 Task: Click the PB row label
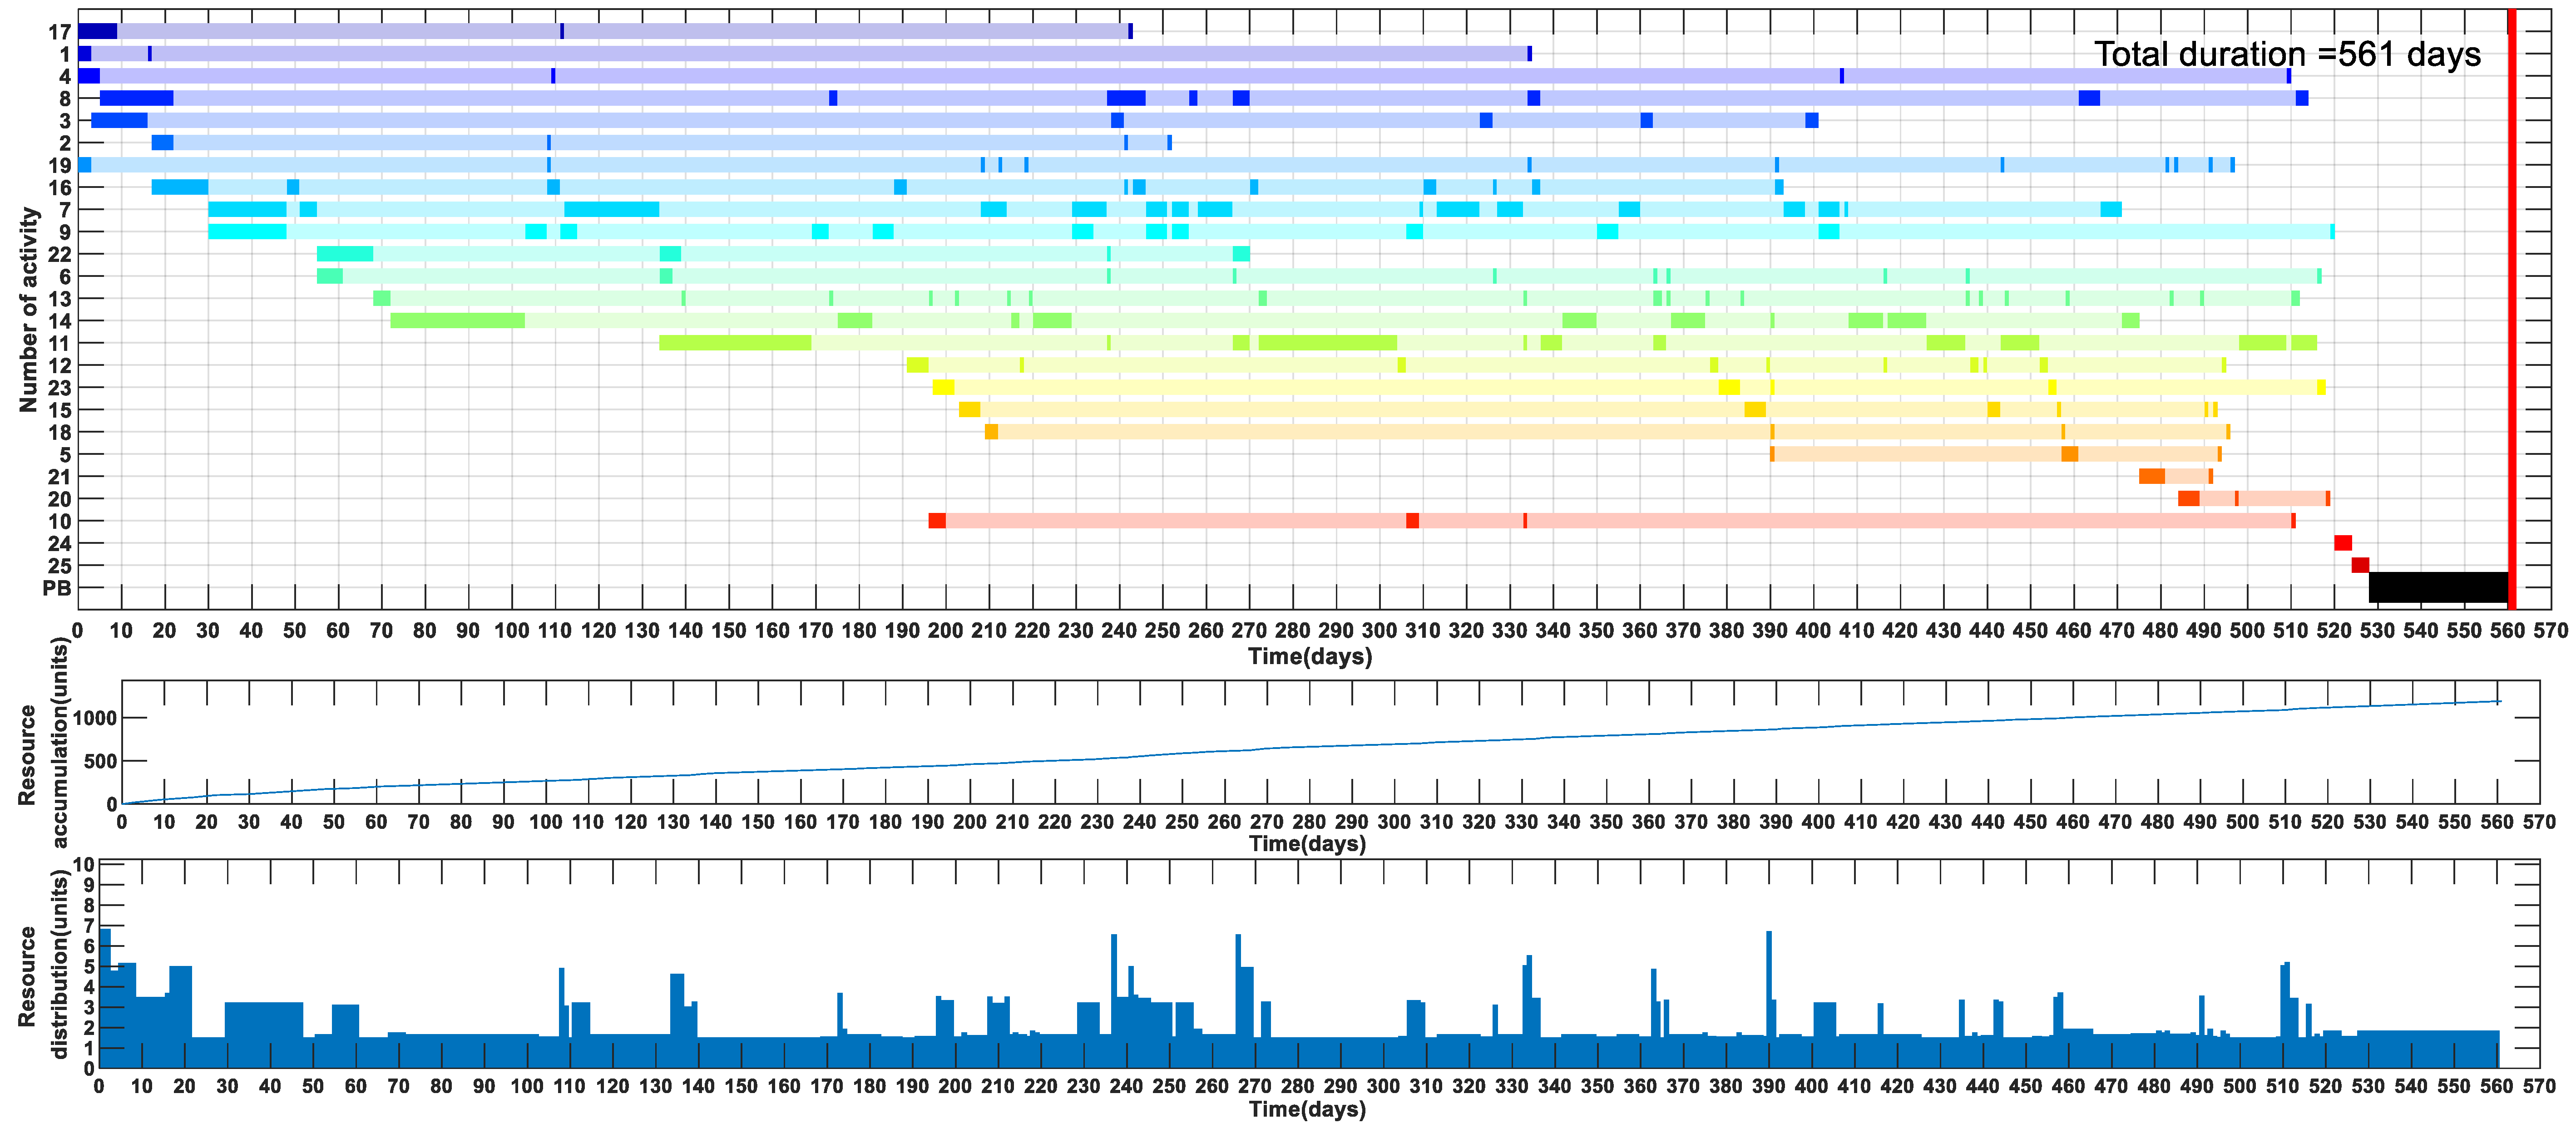point(57,588)
